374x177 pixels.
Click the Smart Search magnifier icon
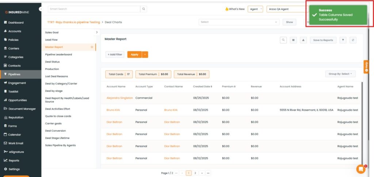coord(144,9)
